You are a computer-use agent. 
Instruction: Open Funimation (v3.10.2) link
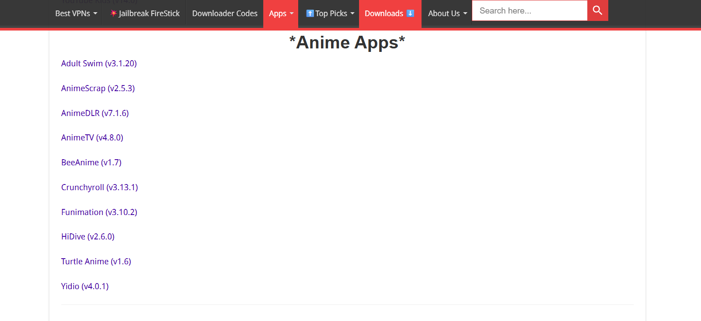tap(99, 212)
